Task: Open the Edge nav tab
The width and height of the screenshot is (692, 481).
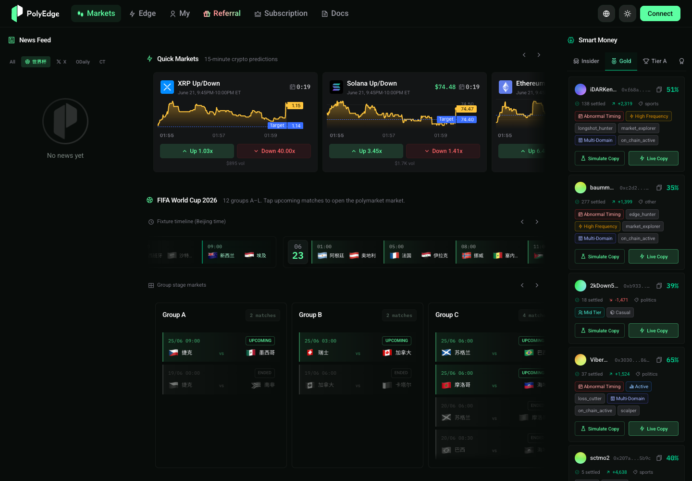Action: click(143, 13)
